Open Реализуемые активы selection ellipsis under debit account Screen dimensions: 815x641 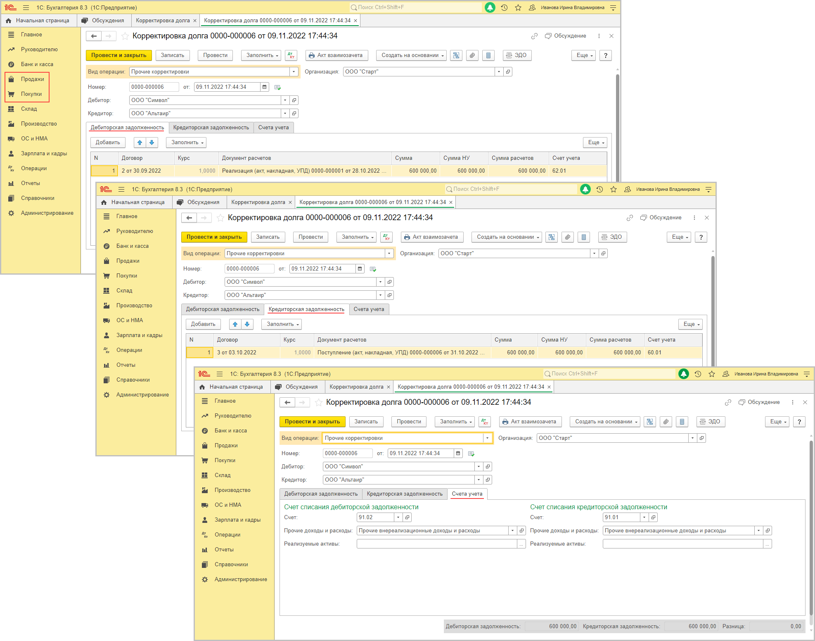521,544
